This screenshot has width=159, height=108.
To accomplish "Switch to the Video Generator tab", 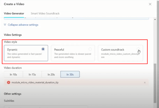I will 14,13.
